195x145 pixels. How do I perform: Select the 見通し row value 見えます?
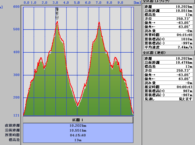point(186,99)
